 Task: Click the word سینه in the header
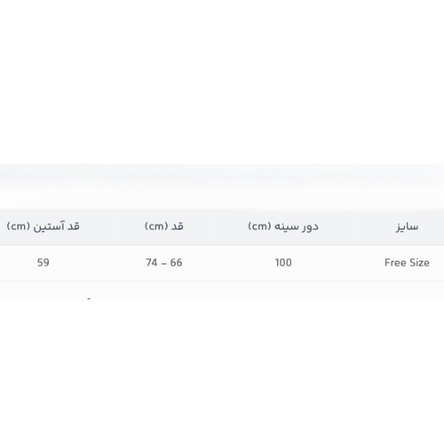pyautogui.click(x=286, y=226)
